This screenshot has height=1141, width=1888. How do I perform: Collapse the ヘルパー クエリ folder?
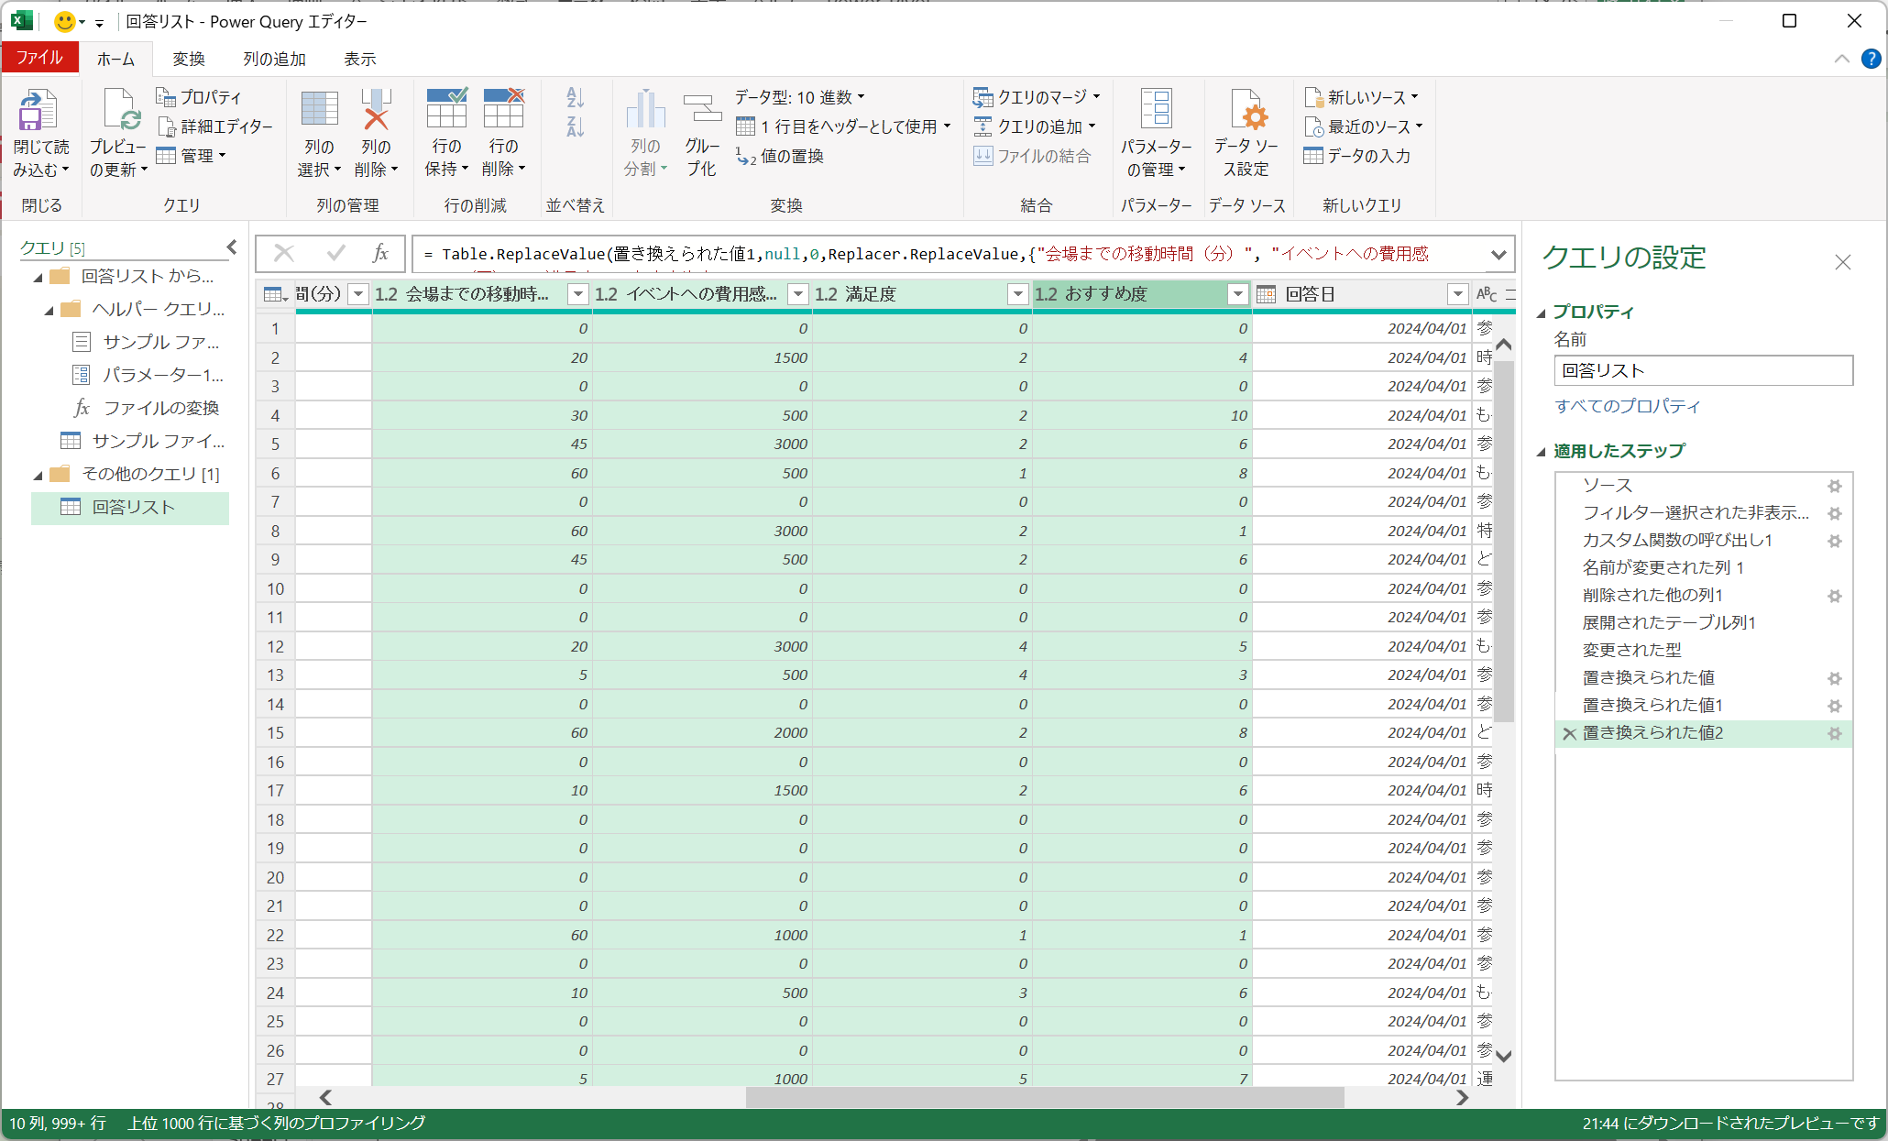(49, 311)
